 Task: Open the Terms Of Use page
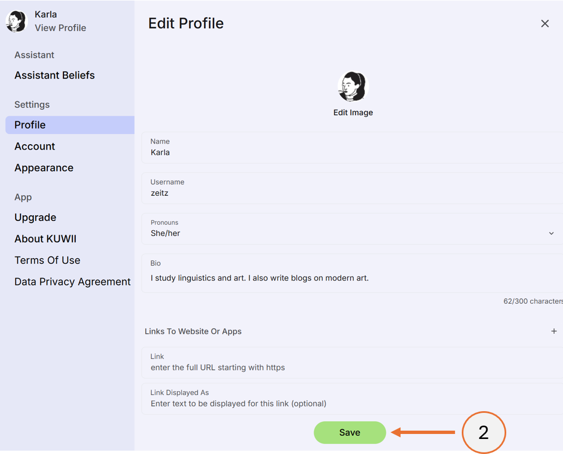(x=48, y=260)
